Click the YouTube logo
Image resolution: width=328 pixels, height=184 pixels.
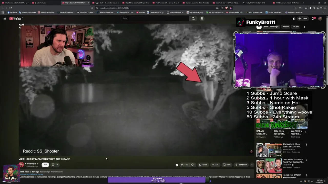(x=16, y=18)
